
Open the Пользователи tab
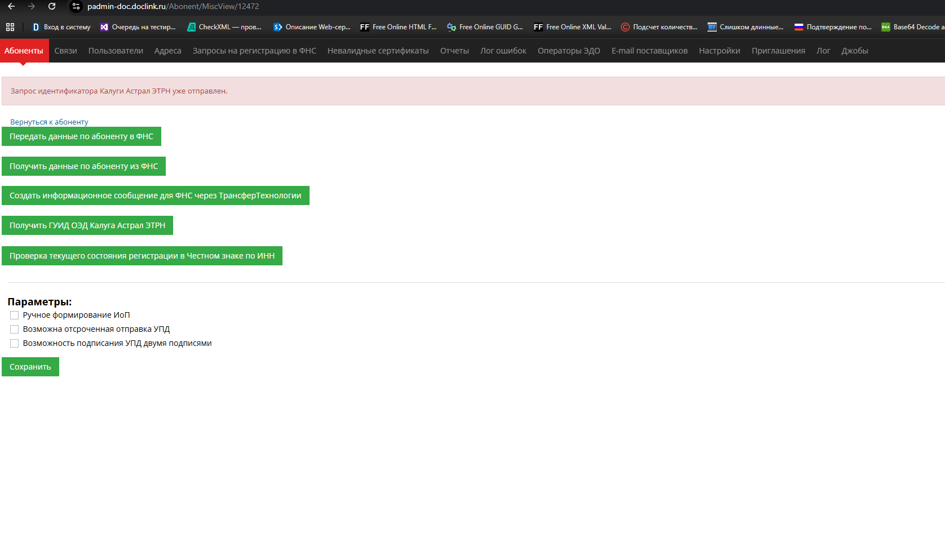116,51
